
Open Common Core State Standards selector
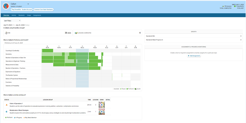point(43,10)
